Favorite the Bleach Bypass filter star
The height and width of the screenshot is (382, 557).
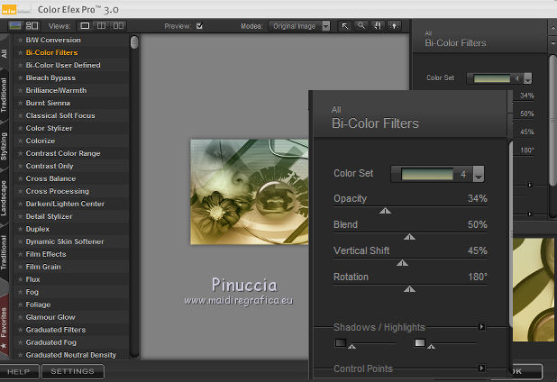tap(20, 78)
